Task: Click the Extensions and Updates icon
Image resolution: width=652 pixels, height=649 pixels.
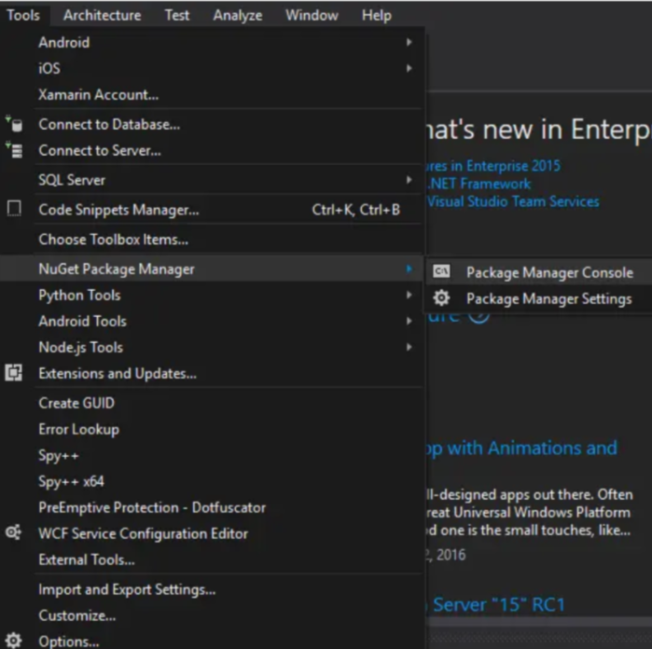Action: click(x=14, y=373)
